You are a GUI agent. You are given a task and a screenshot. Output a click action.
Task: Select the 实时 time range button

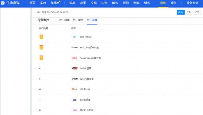(x=180, y=12)
